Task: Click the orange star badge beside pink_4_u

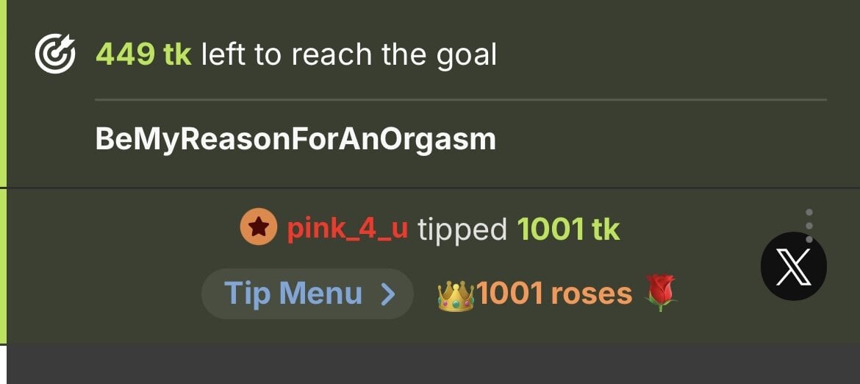Action: coord(258,227)
